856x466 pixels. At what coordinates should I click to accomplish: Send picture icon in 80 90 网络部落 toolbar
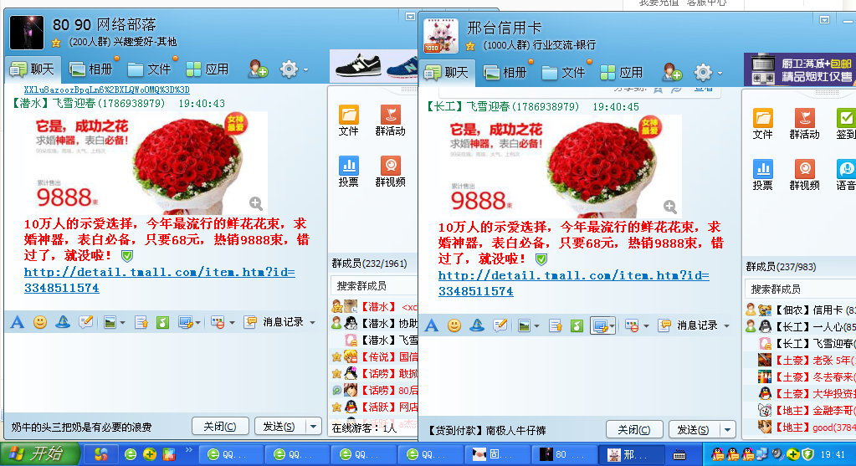tap(110, 322)
